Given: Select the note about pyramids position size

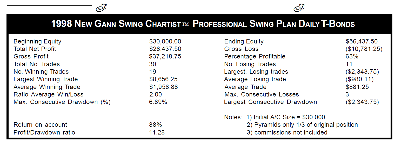Looking at the screenshot, I should coord(302,125).
